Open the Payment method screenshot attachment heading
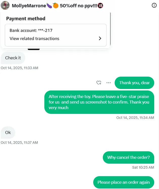 click(x=26, y=19)
